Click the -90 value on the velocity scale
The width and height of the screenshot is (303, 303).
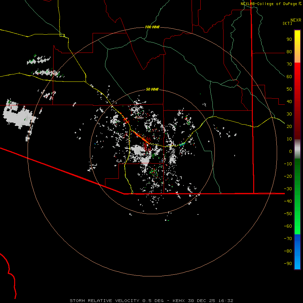[x=288, y=263]
